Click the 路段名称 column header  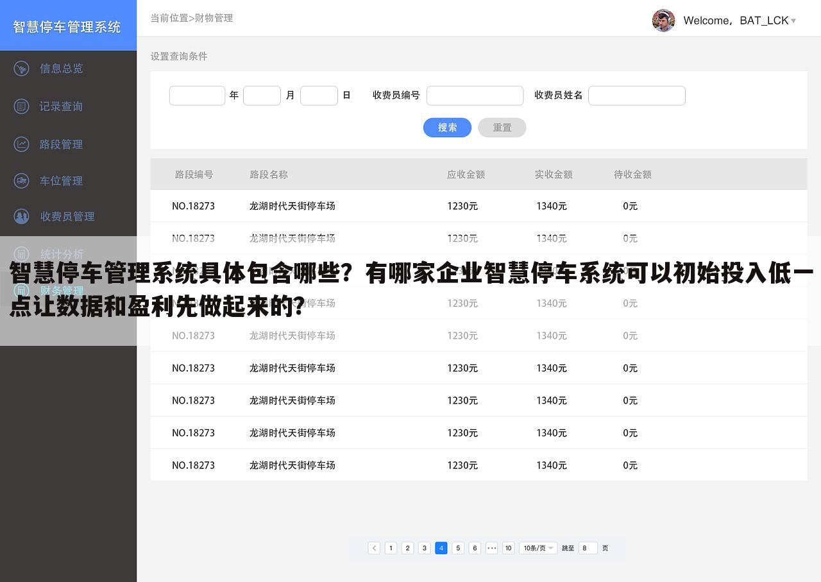[269, 174]
